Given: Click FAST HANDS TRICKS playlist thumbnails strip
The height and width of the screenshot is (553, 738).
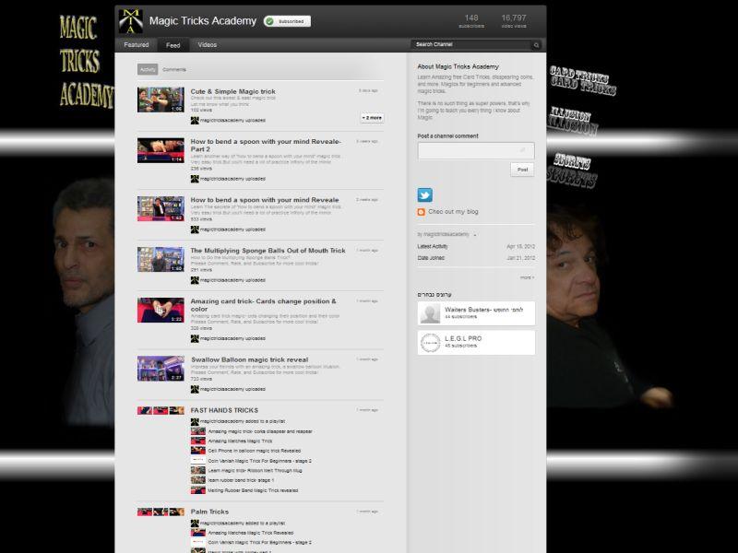Looking at the screenshot, I should pos(161,410).
